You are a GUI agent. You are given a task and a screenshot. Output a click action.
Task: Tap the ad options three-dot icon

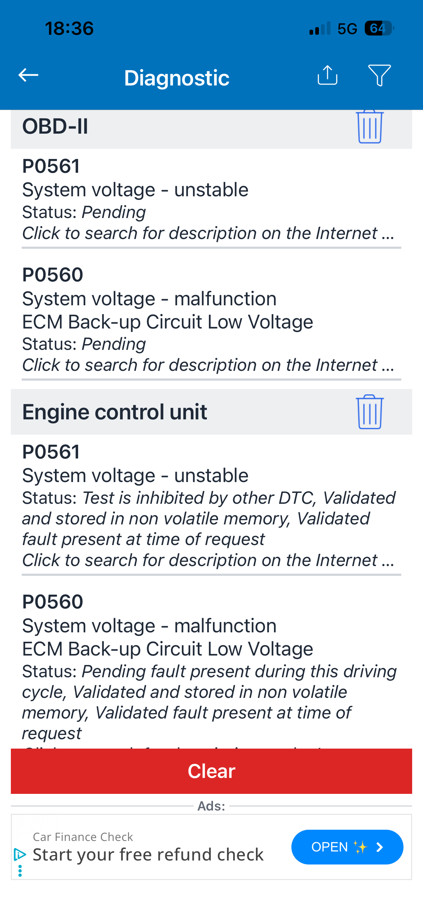coord(20,871)
